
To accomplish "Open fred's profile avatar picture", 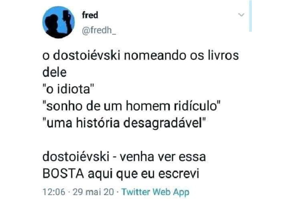I will pyautogui.click(x=59, y=22).
